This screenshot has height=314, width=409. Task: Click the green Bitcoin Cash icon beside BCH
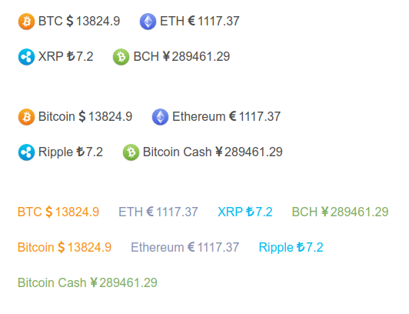coord(121,57)
